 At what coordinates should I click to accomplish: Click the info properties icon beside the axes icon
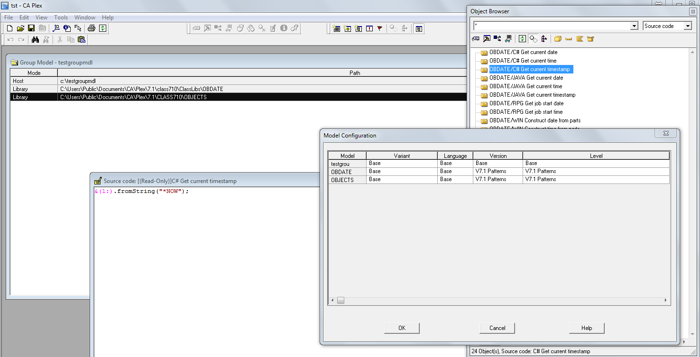coord(67,28)
